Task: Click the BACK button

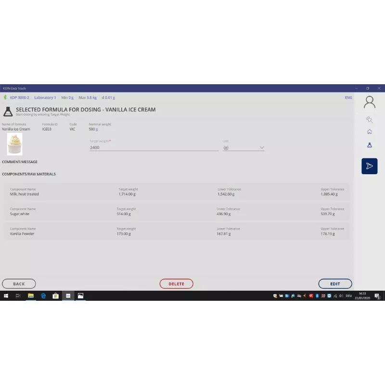Action: 19,284
